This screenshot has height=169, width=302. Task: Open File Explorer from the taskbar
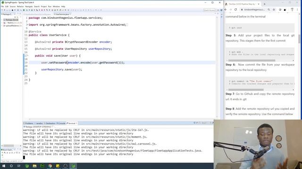click(x=34, y=166)
